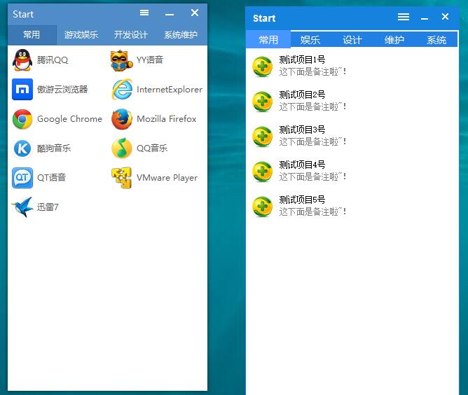Viewport: 468px width, 395px height.
Task: Click green plus icon of 测试项目2号
Action: tap(262, 102)
